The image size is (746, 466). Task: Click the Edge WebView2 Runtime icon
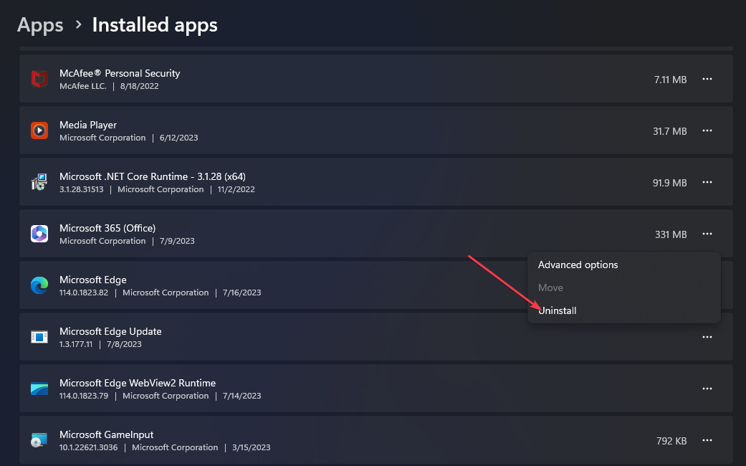tap(39, 389)
